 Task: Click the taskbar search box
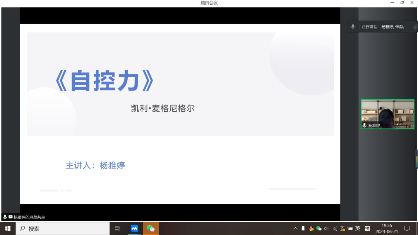tap(63, 228)
